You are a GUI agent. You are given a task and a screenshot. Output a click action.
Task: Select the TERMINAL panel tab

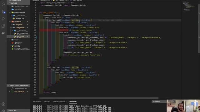point(73,102)
